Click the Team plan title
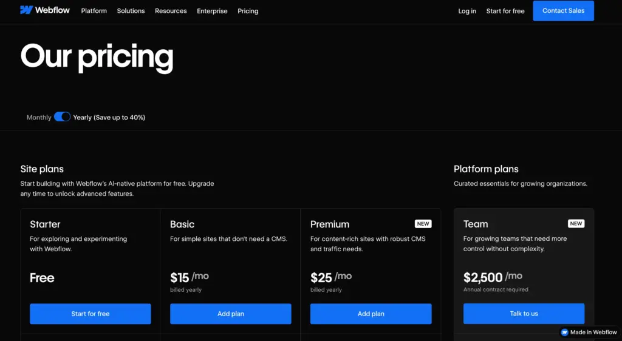The image size is (622, 341). pos(476,224)
